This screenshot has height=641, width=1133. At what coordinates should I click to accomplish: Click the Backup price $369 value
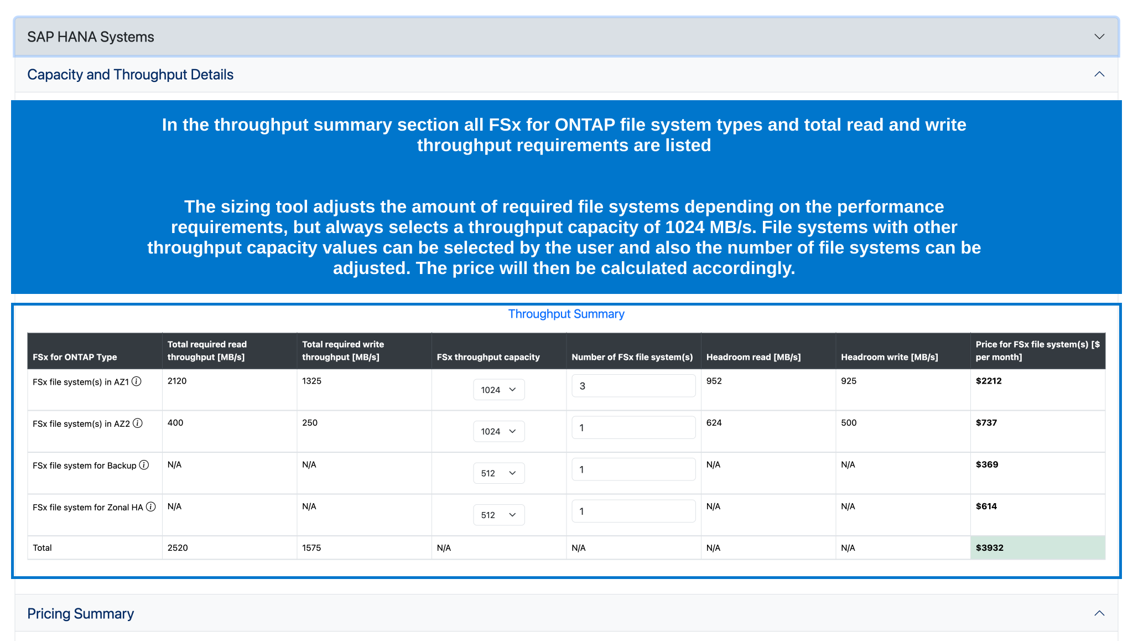(x=987, y=464)
